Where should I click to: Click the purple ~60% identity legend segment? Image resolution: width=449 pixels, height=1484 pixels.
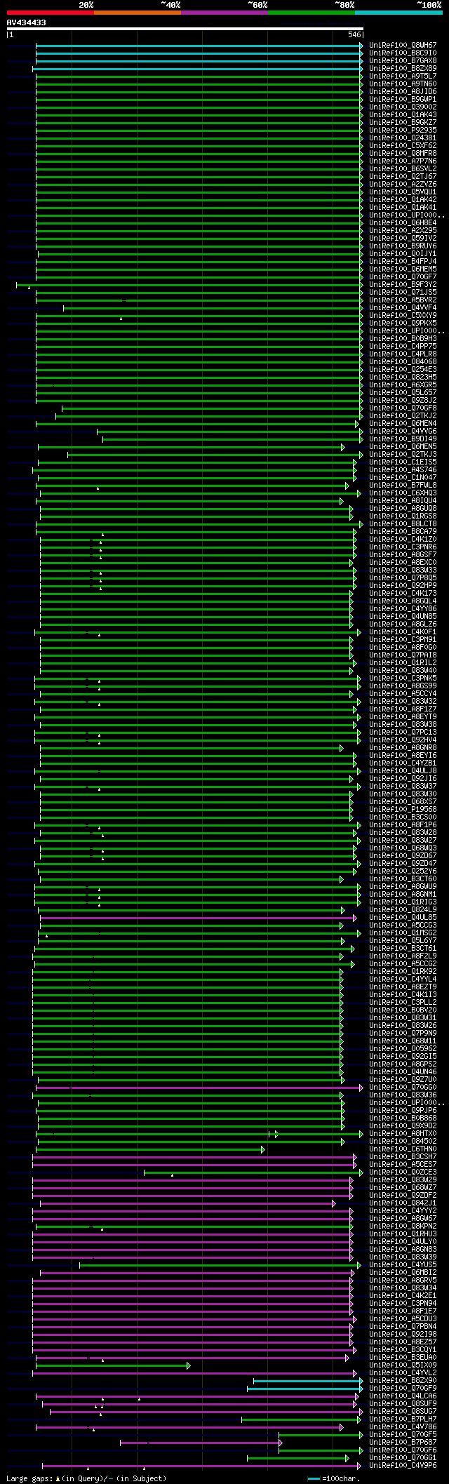[x=224, y=12]
